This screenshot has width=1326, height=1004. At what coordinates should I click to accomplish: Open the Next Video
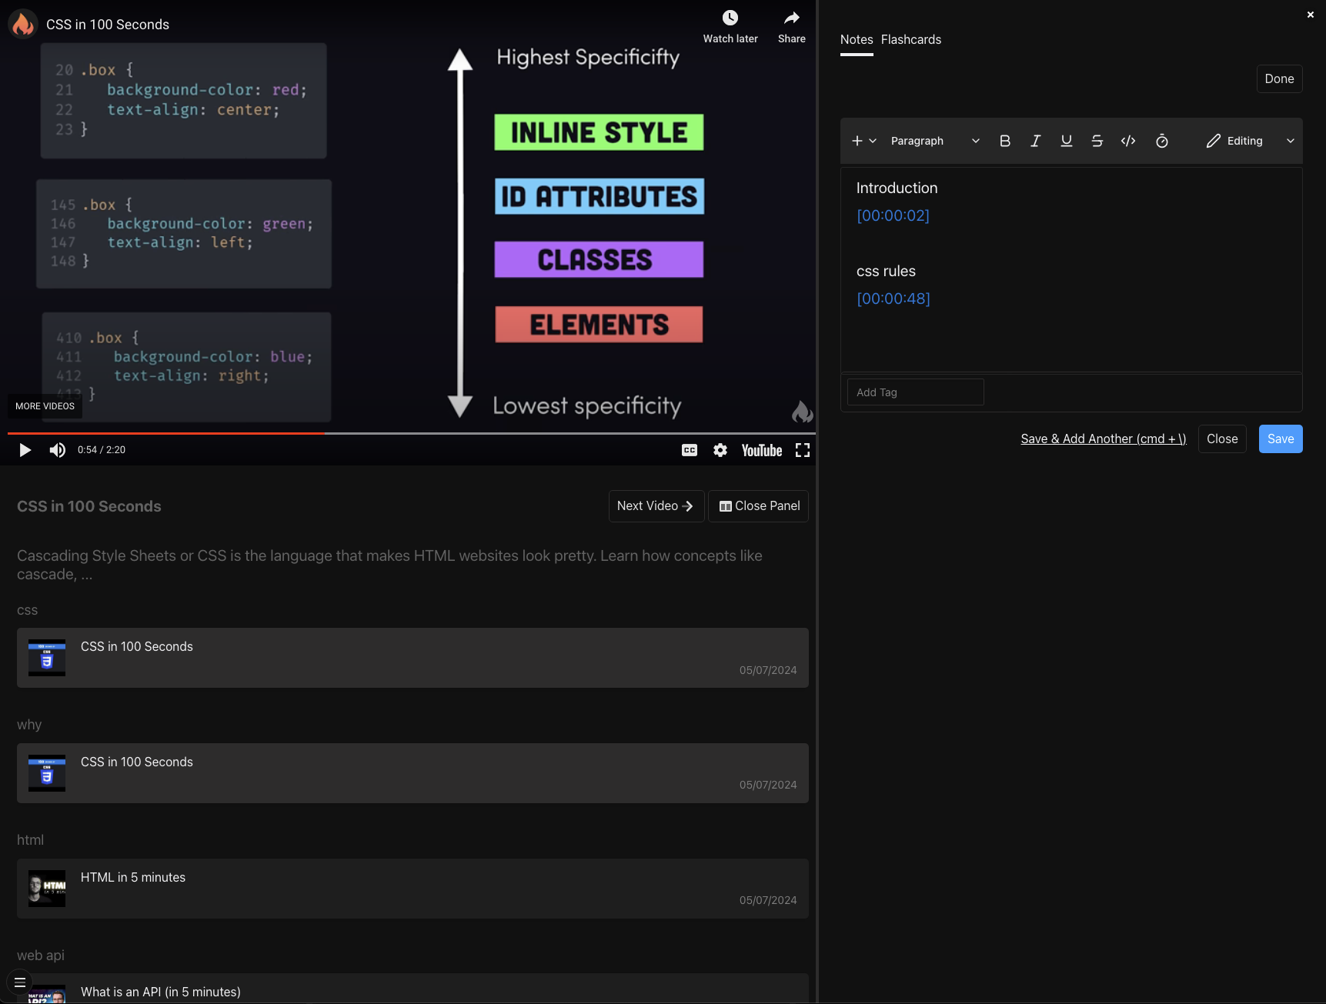(656, 506)
